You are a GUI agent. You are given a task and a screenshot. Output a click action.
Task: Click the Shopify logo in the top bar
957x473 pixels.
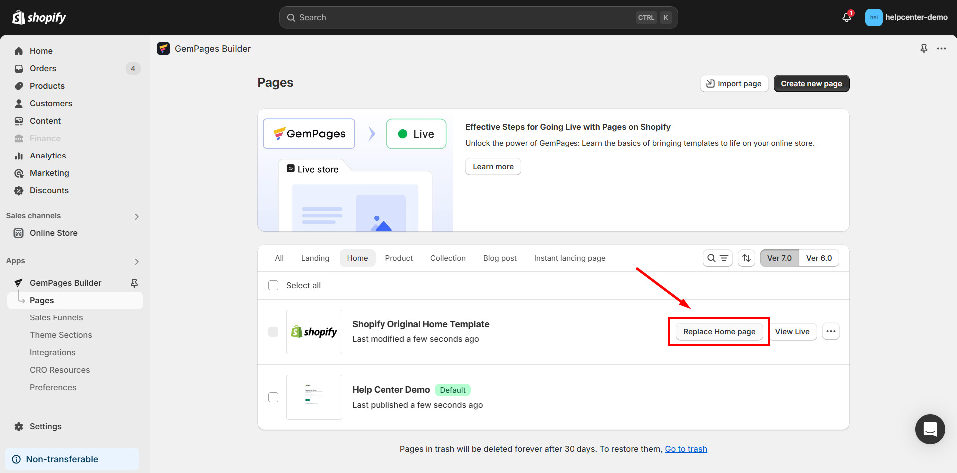[39, 17]
